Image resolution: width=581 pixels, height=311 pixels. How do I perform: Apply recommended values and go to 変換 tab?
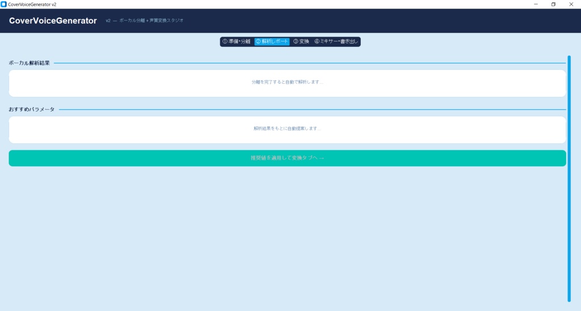(287, 158)
